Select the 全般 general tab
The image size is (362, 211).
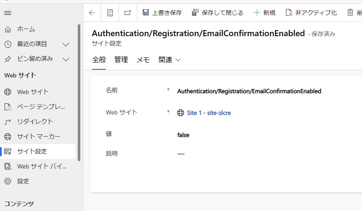(99, 60)
